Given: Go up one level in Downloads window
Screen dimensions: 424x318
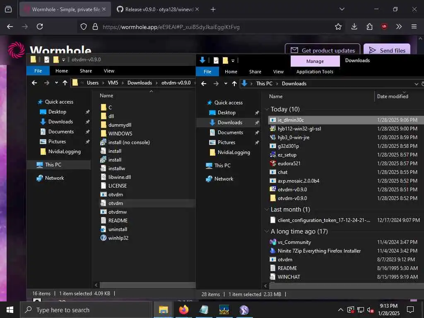Looking at the screenshot, I should click(234, 84).
